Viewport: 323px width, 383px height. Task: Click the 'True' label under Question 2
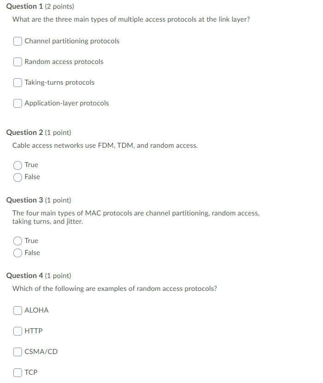(32, 165)
